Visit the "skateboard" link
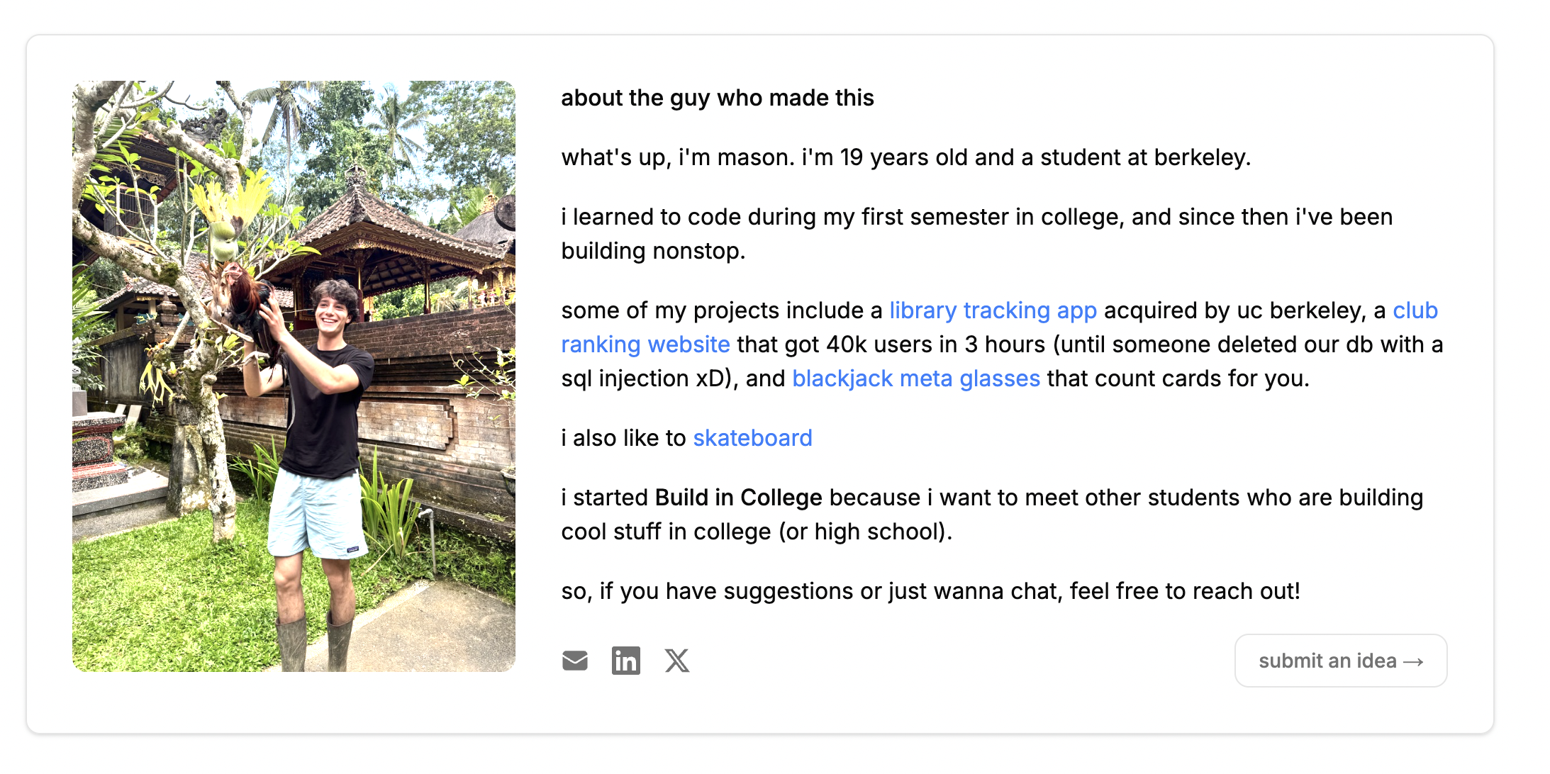 tap(752, 438)
